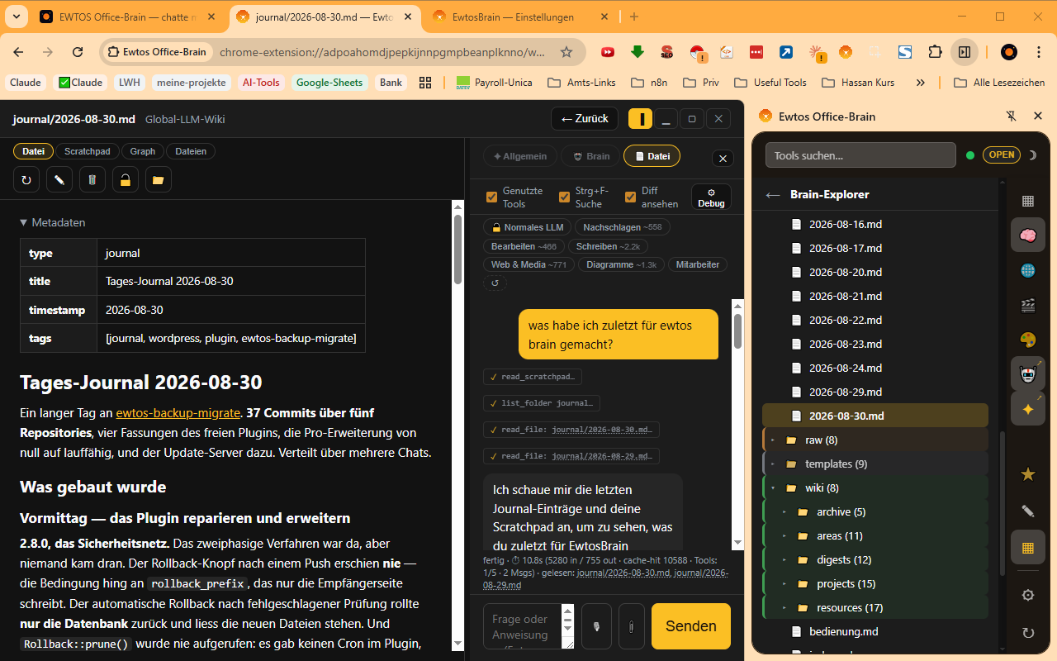1057x661 pixels.
Task: Focus the Tools suchen search field
Action: coord(860,155)
